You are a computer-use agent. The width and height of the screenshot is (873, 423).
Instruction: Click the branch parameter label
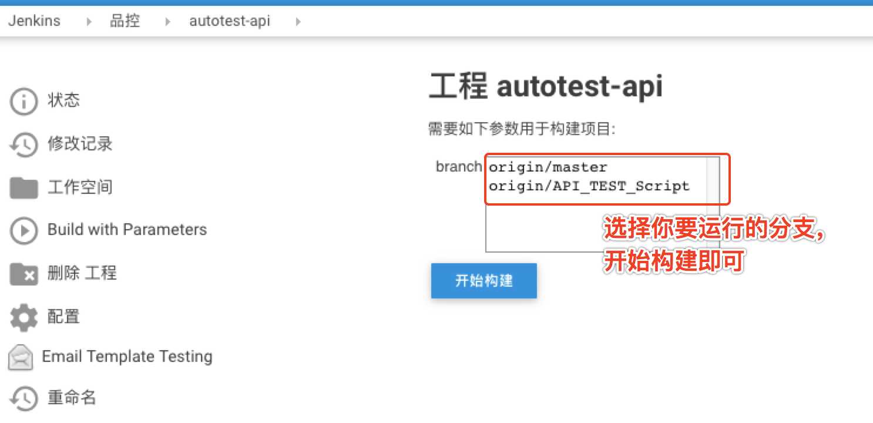(459, 167)
